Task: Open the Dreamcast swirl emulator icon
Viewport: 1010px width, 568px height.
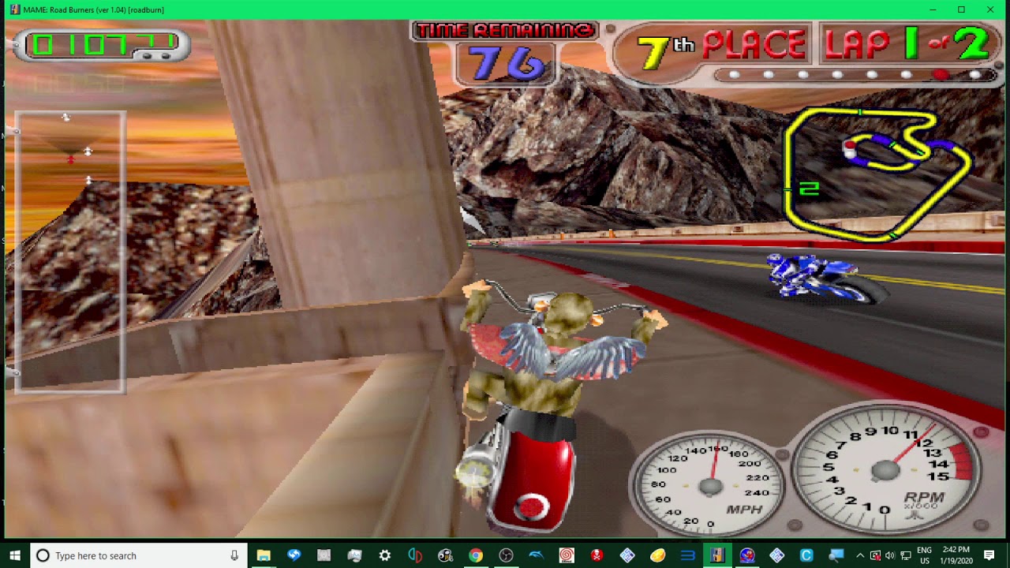Action: [566, 555]
